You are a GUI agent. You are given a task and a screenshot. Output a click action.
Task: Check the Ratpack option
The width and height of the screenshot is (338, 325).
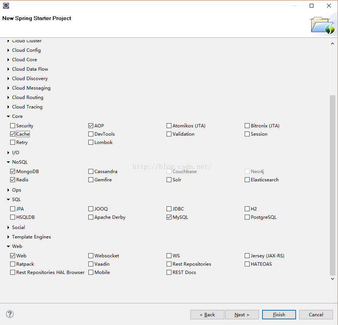point(13,264)
